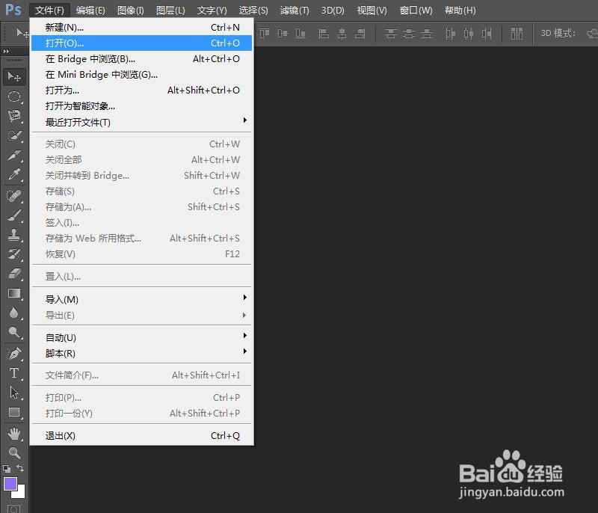Viewport: 598px width, 513px height.
Task: Open the 窗口(W) menu
Action: (416, 10)
